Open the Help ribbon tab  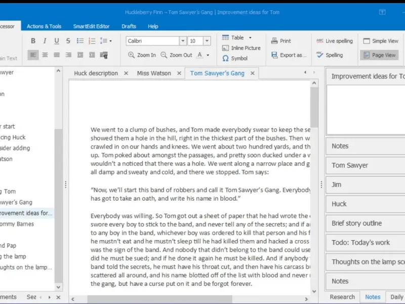(x=153, y=26)
